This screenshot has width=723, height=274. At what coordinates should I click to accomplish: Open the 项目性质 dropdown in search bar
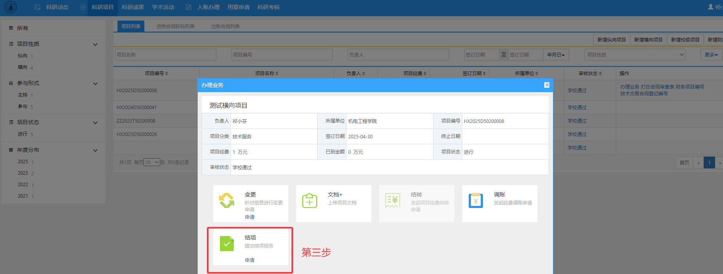pos(634,55)
